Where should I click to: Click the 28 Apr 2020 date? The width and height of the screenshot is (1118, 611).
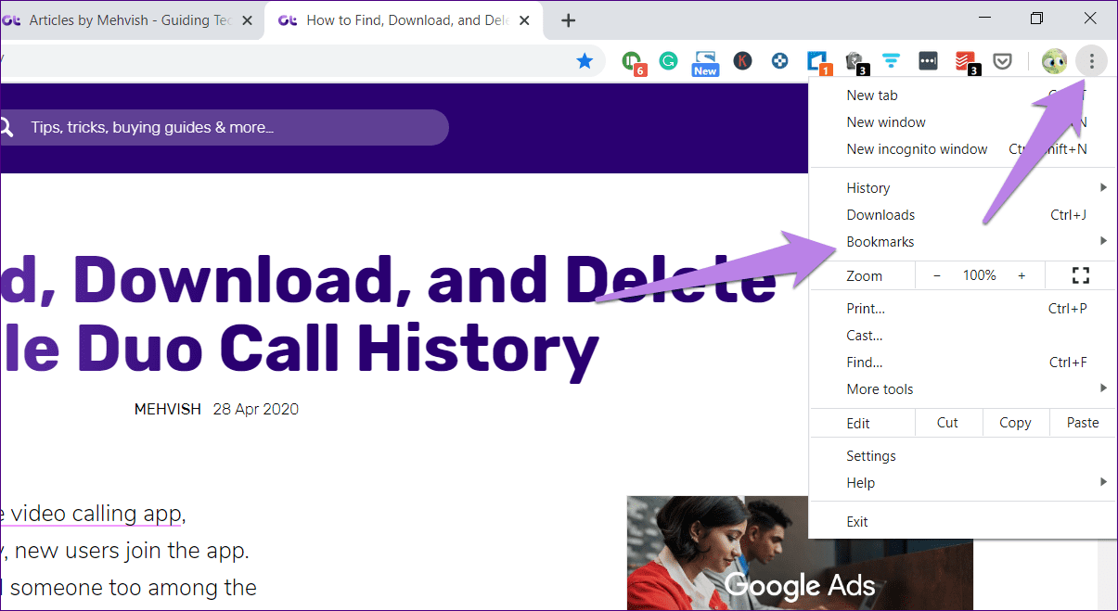[255, 409]
